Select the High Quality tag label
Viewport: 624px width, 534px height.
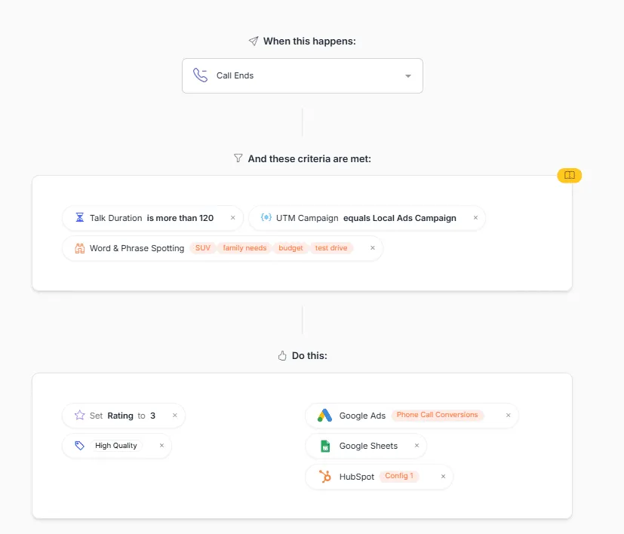[x=115, y=446]
